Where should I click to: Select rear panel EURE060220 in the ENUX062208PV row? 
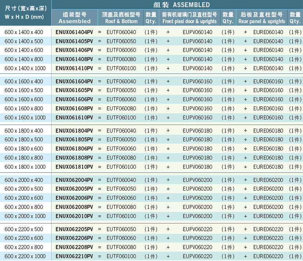[268, 247]
